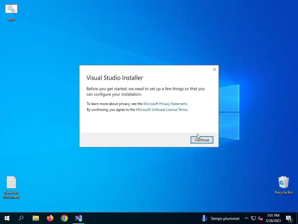The height and width of the screenshot is (224, 298).
Task: Open the notification center icon
Action: [x=289, y=218]
